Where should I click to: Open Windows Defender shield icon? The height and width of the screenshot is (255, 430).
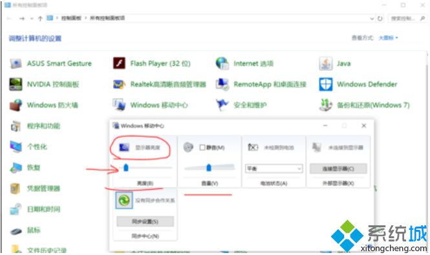tap(326, 85)
